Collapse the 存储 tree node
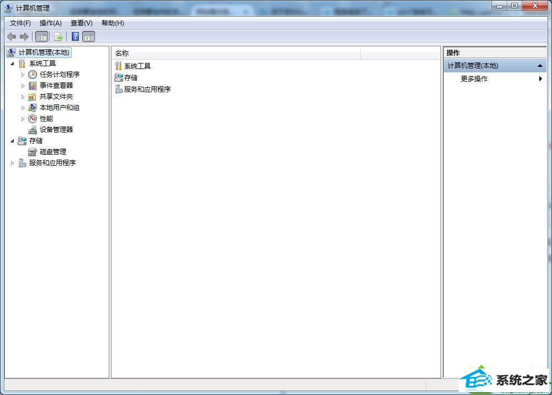 click(x=12, y=141)
